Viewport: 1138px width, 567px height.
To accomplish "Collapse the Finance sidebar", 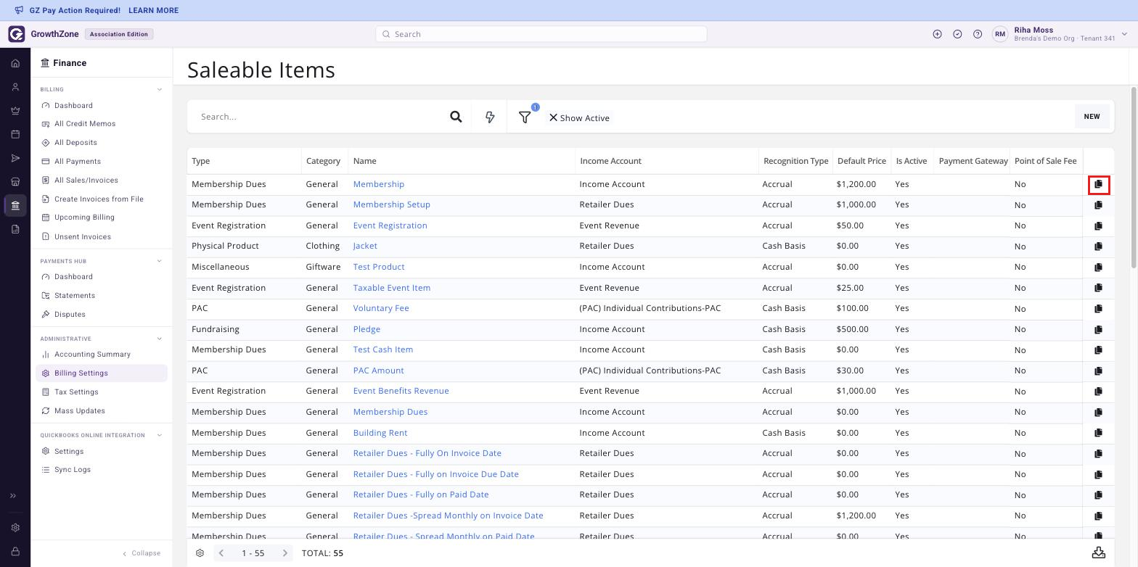I will (x=142, y=553).
